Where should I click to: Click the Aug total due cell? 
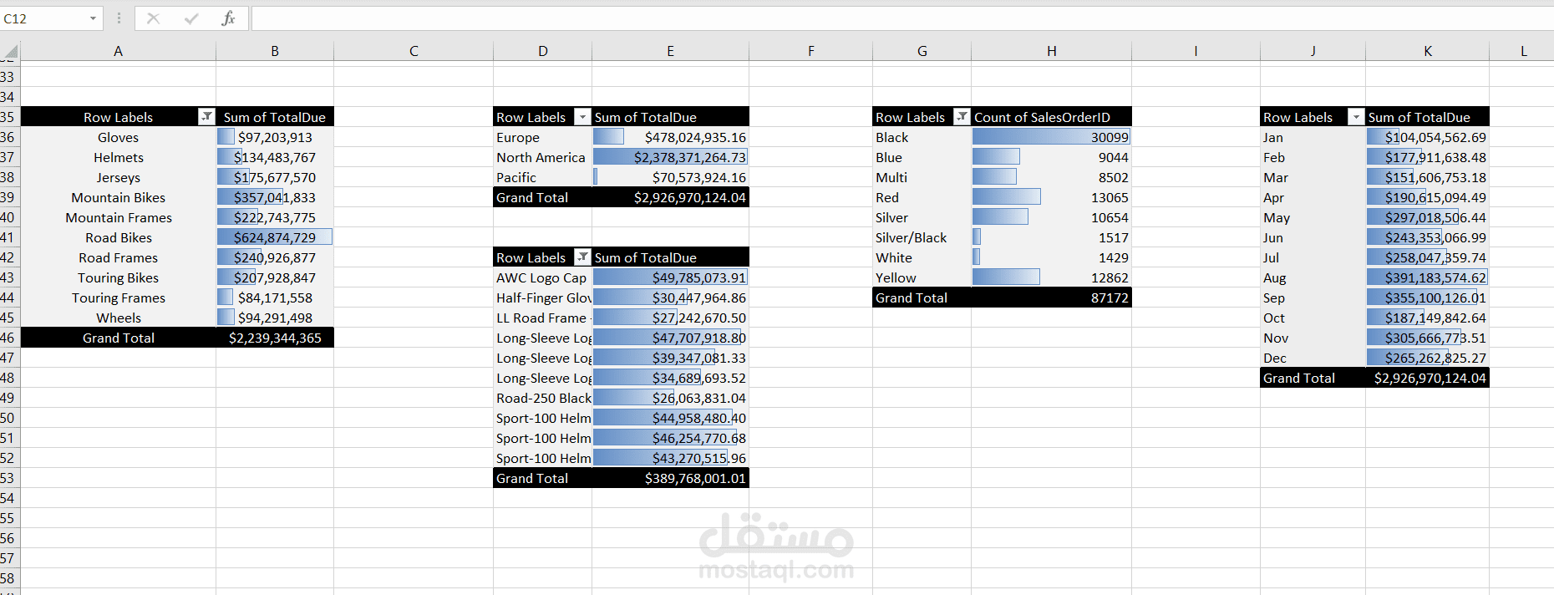1427,277
